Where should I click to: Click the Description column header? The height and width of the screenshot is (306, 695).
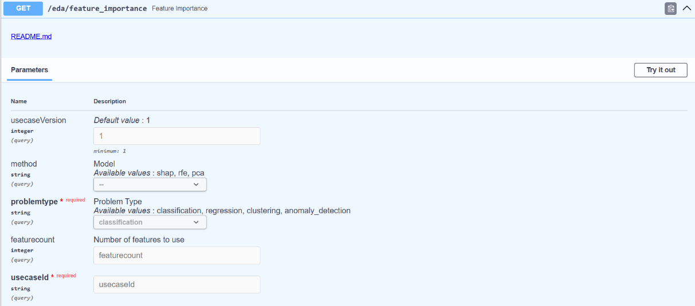[x=109, y=101]
